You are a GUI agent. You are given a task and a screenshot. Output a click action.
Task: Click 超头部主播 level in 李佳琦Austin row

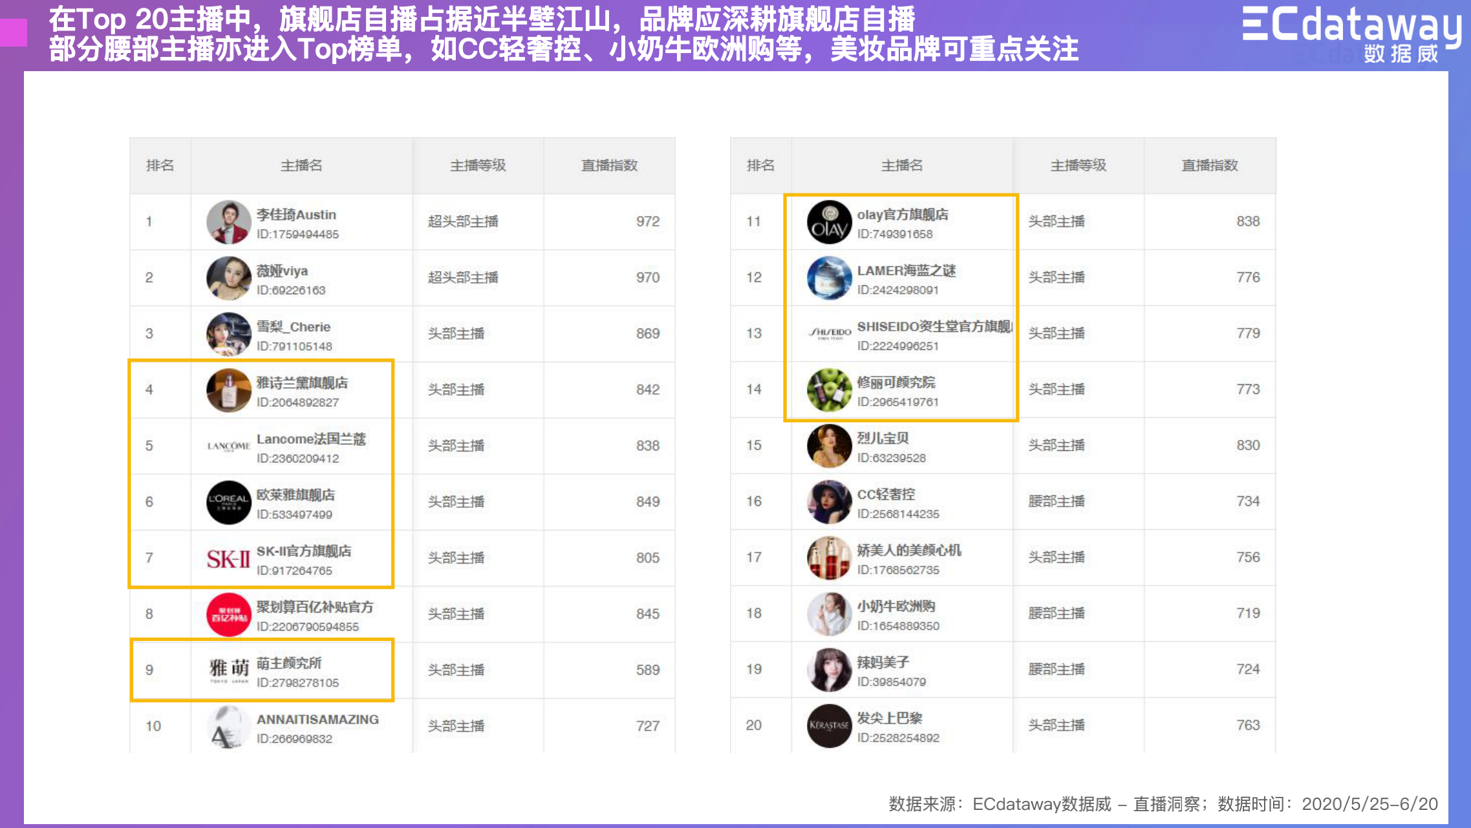[x=463, y=222]
